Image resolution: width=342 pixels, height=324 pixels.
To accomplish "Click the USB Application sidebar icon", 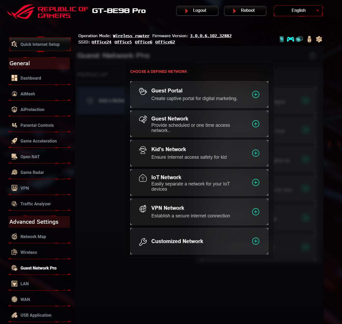I will (14, 315).
